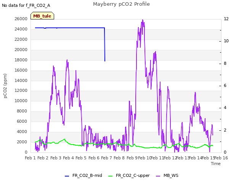244x183 pixels.
Task: Click the Feb 9 x-axis tick label
Action: point(132,158)
